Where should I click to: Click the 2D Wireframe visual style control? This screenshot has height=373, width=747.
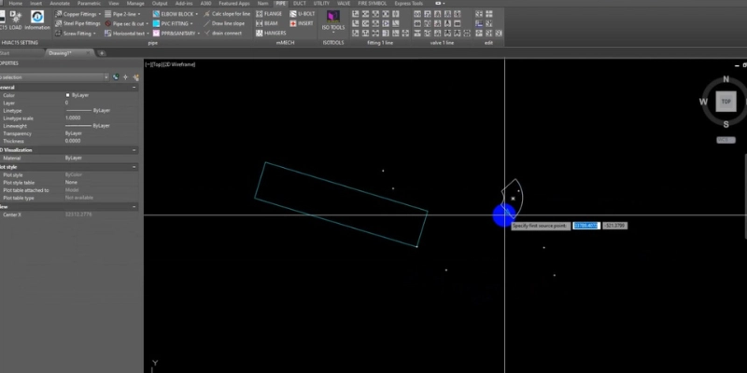179,64
